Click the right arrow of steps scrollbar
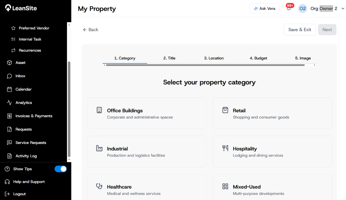Screen dimensions: 346x200 pyautogui.click(x=314, y=65)
